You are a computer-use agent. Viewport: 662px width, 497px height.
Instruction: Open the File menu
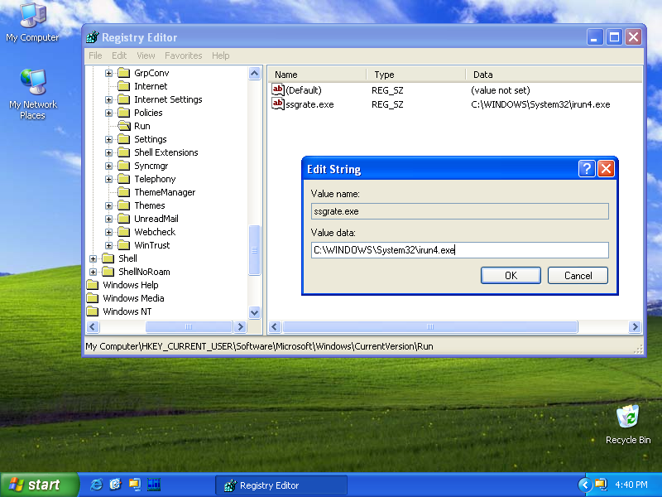pos(95,55)
